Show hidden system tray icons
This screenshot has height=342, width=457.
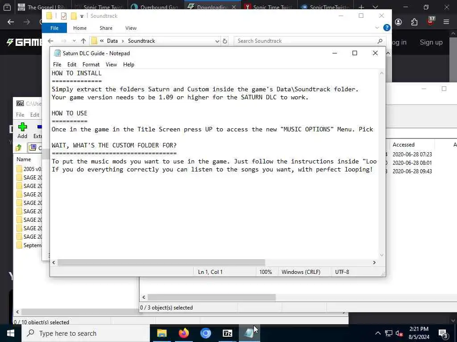(x=378, y=333)
